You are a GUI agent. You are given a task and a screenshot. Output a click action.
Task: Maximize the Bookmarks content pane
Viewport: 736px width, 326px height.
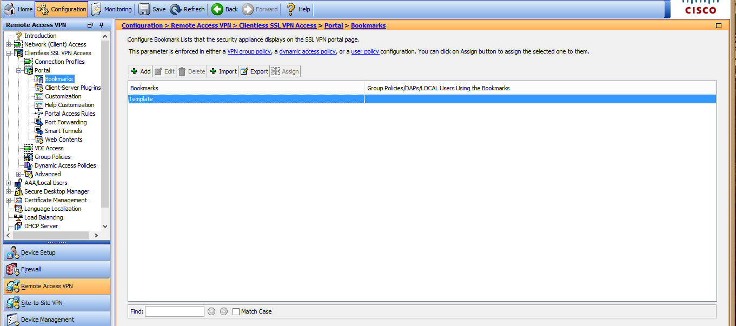[719, 25]
